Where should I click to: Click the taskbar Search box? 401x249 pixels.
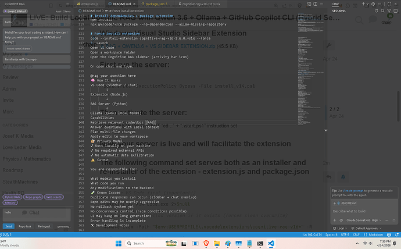point(151,243)
